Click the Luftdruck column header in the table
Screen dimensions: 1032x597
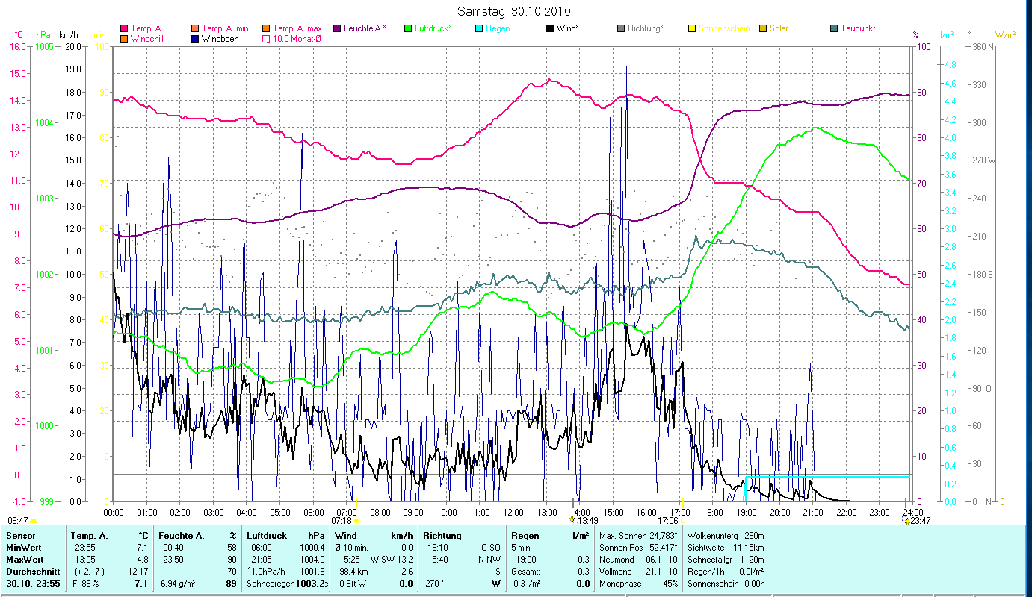(x=266, y=535)
